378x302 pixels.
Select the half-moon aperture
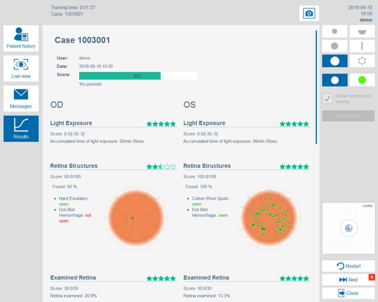(362, 31)
